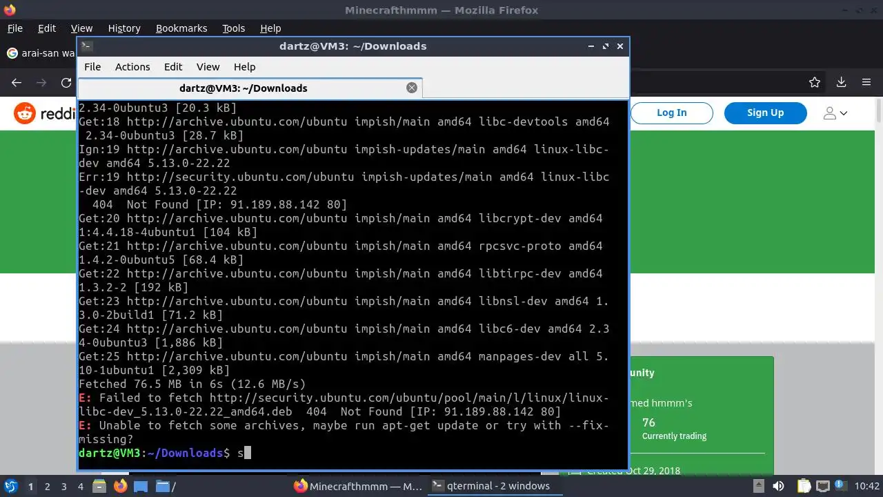Viewport: 883px width, 497px height.
Task: Open the terminal File menu
Action: pos(92,67)
